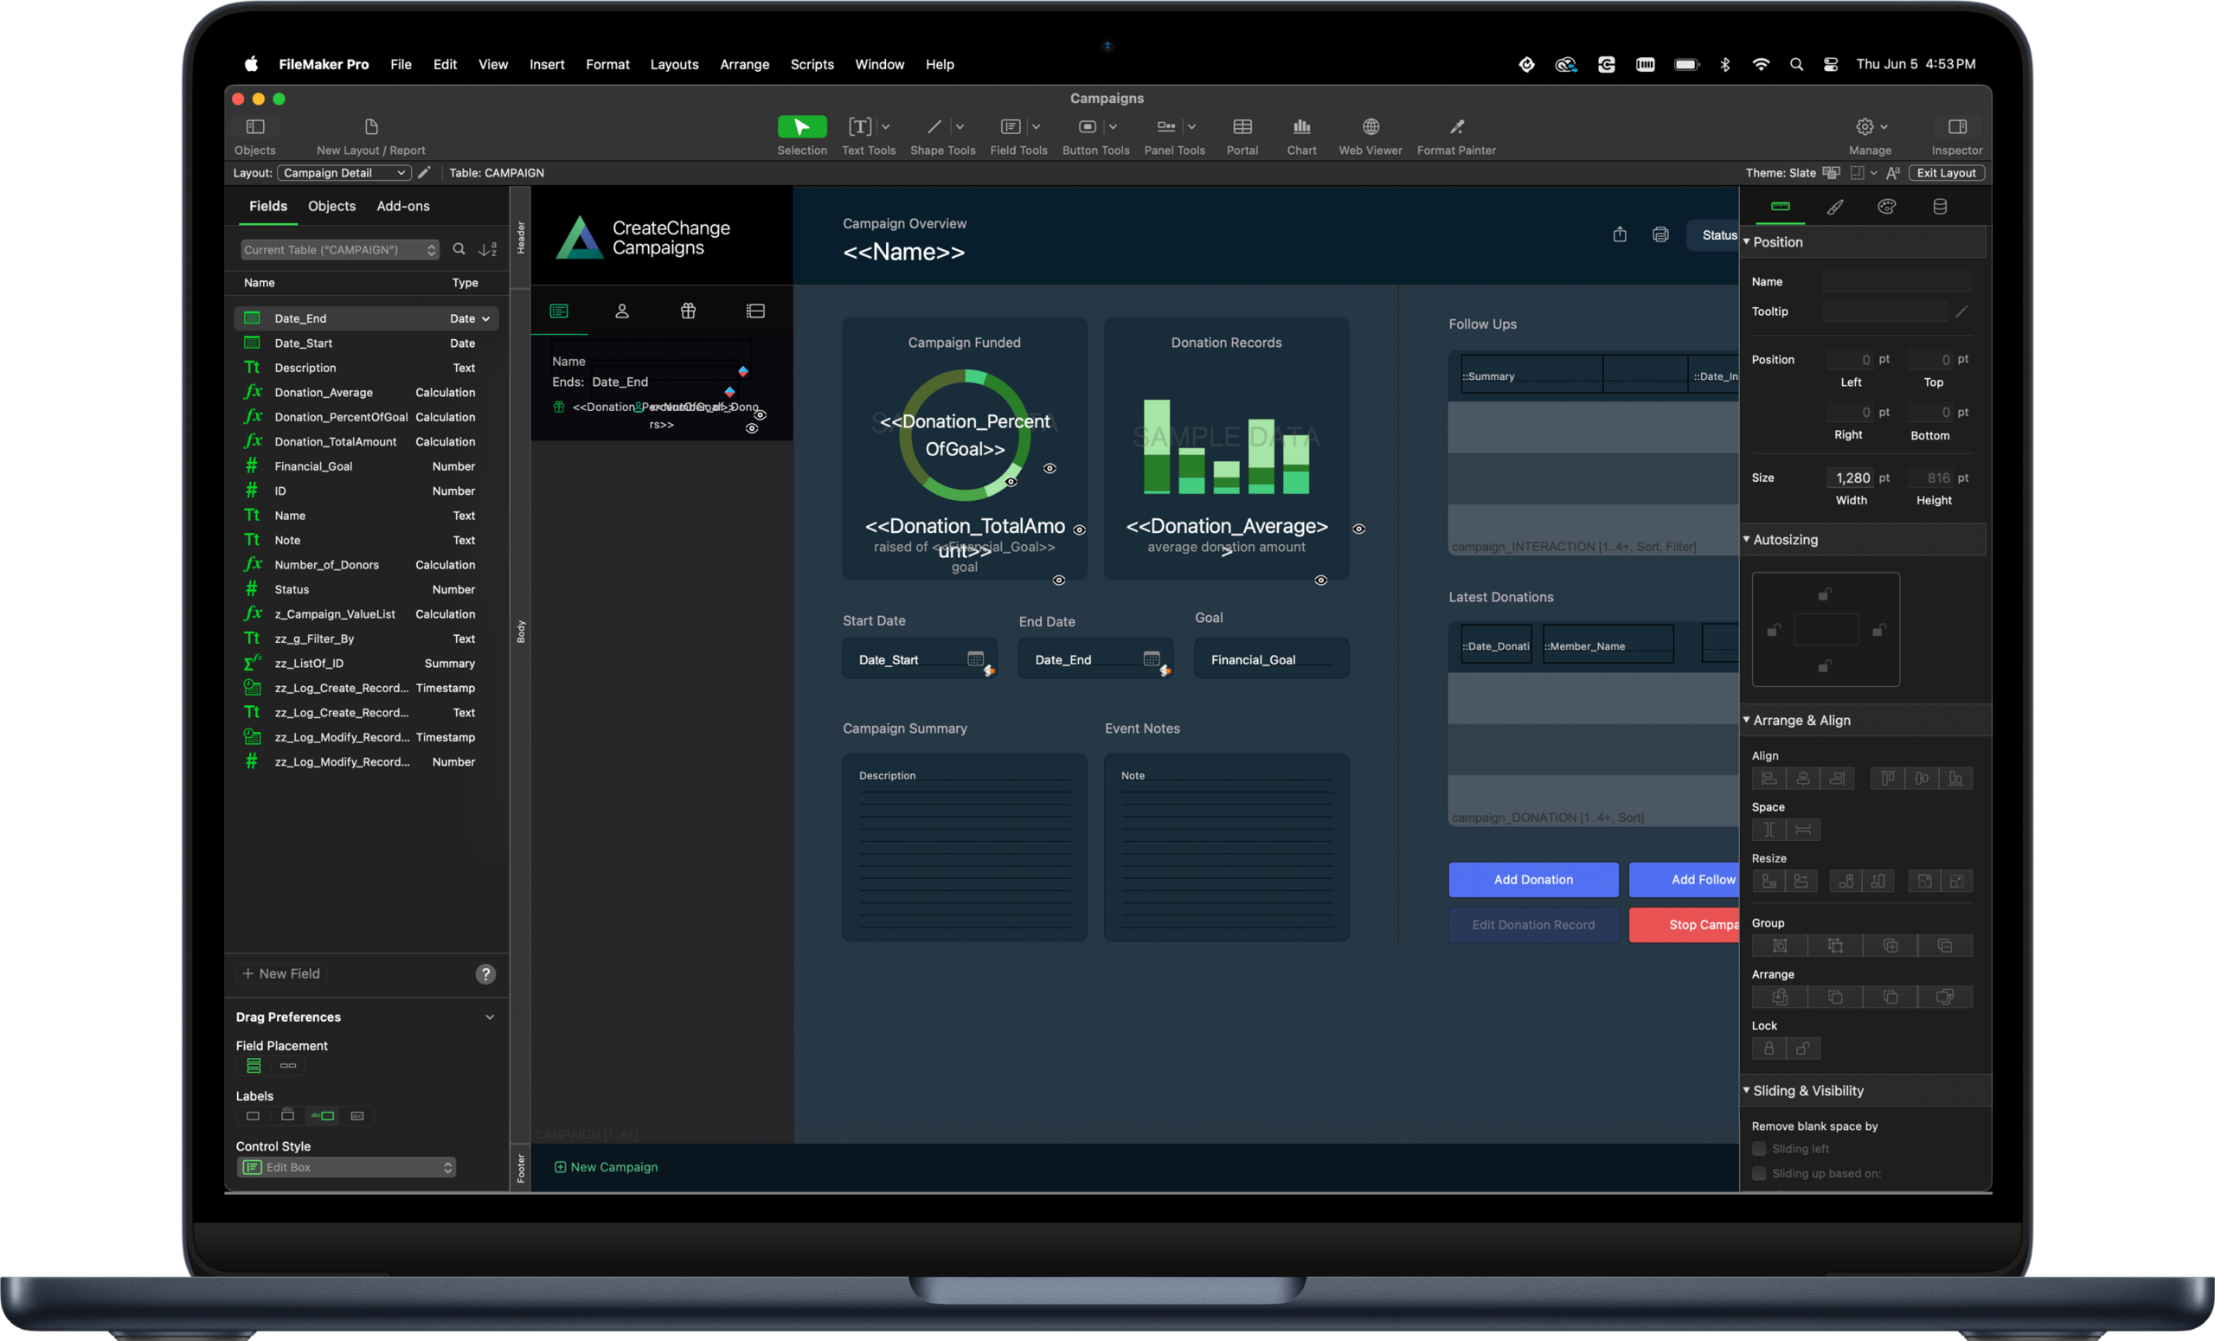The height and width of the screenshot is (1341, 2215).
Task: Toggle the Inspector panel icon
Action: [x=1956, y=126]
